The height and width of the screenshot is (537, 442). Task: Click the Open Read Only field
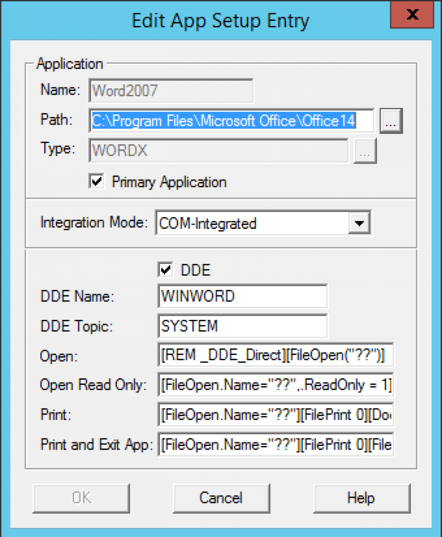276,385
